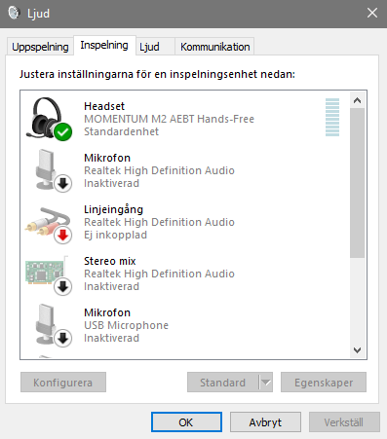Select the Headset device icon
Viewport: 387px width, 439px height.
[x=49, y=119]
